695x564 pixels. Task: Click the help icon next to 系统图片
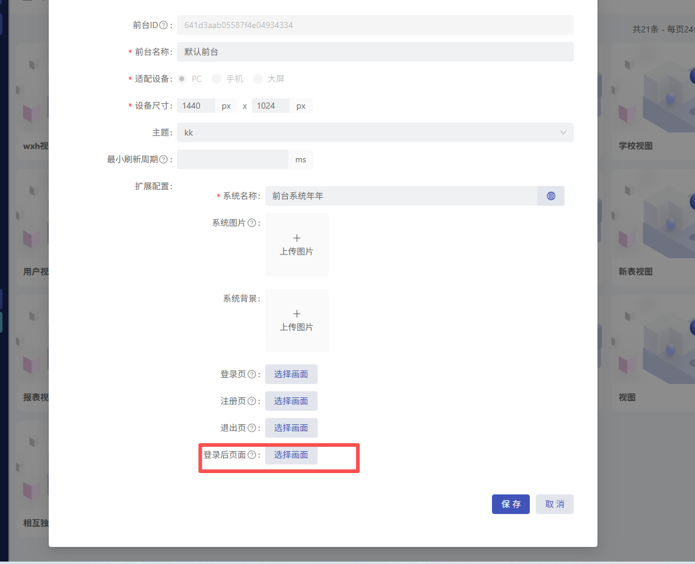[252, 223]
